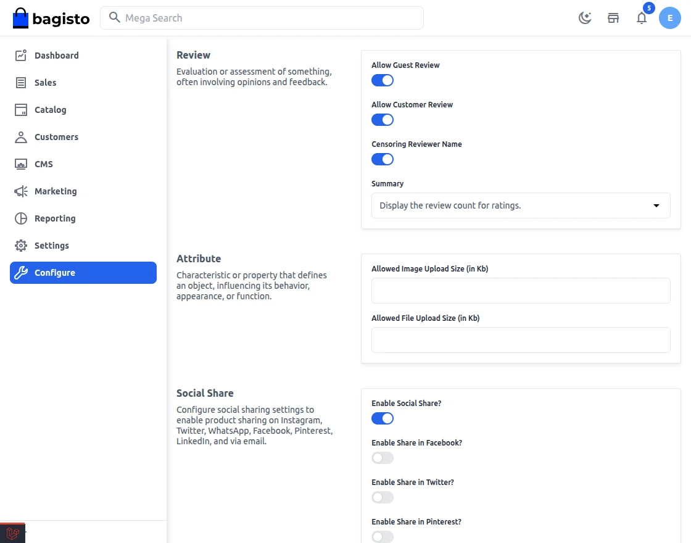Click the Customers icon
691x543 pixels.
tap(19, 137)
